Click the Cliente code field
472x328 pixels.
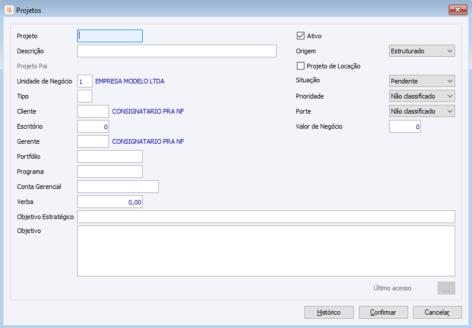[93, 111]
